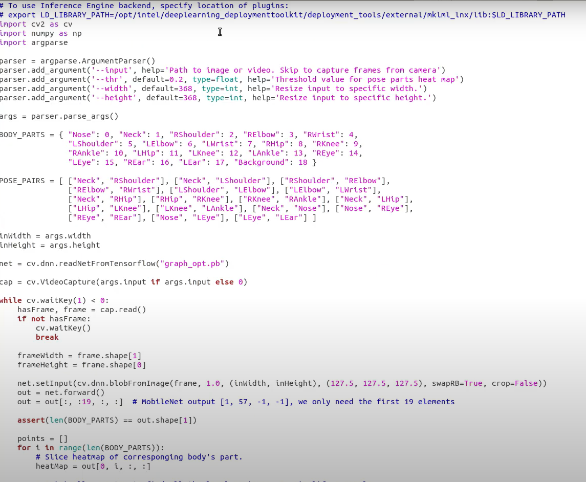The width and height of the screenshot is (586, 482).
Task: Click the cv.VideoCapture line
Action: coord(124,282)
